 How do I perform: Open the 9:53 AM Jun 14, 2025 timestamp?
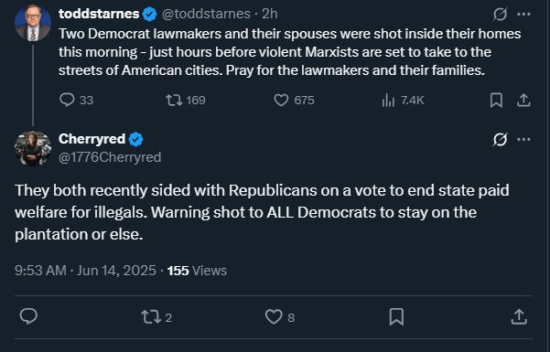click(85, 271)
